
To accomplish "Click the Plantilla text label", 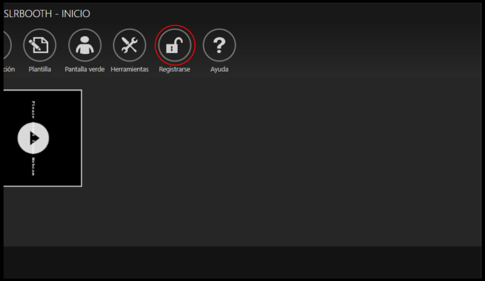I will pyautogui.click(x=40, y=69).
